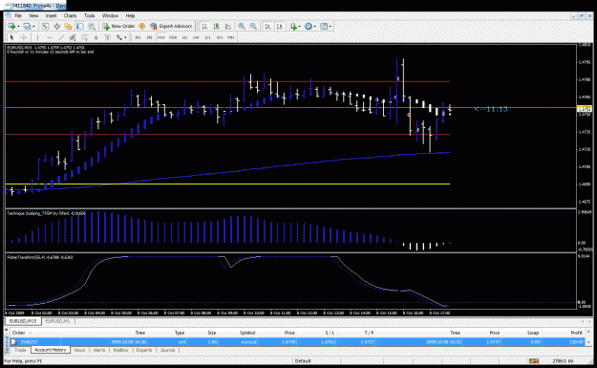Open the File menu

(18, 15)
